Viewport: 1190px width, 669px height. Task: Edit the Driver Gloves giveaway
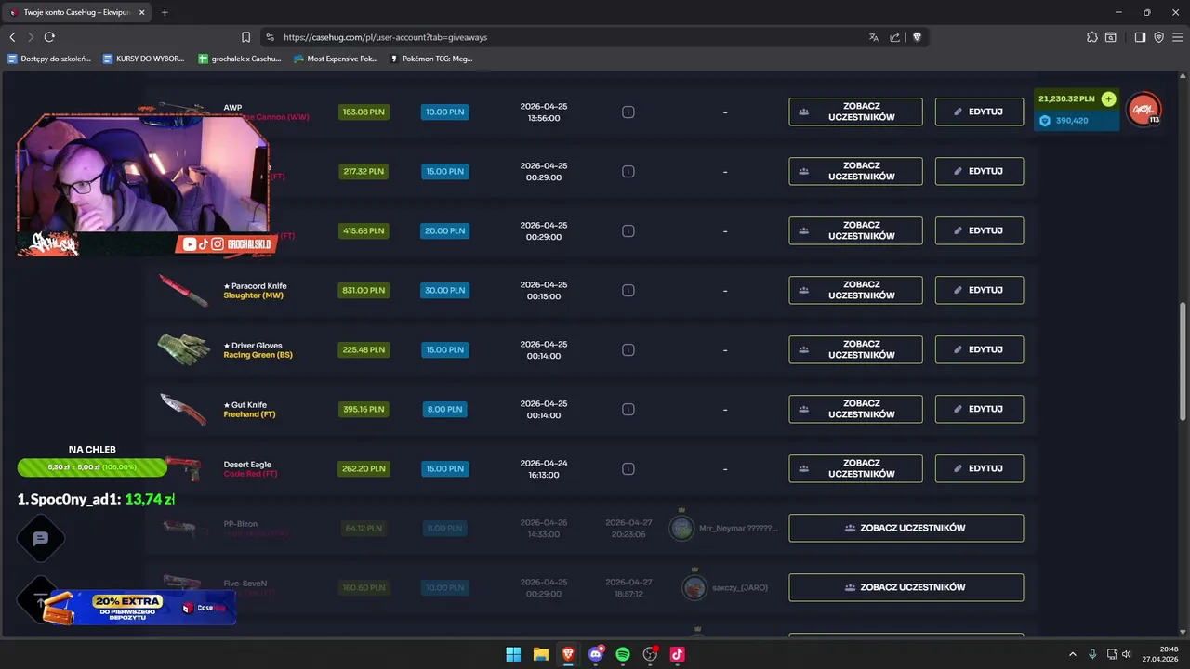click(979, 349)
